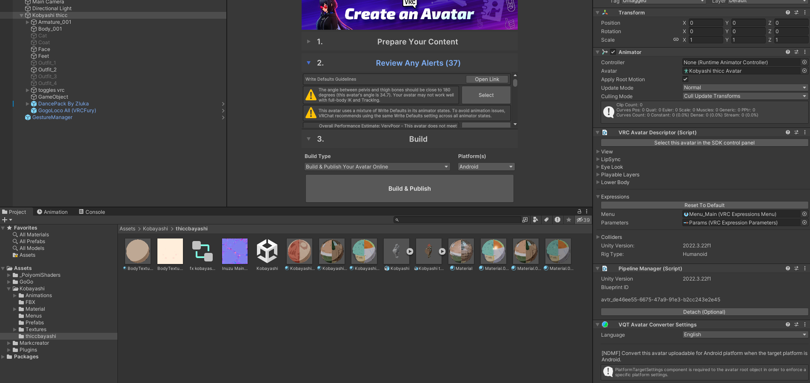Screen dimensions: 810x383
Task: Open the Language English dropdown
Action: [x=745, y=335]
